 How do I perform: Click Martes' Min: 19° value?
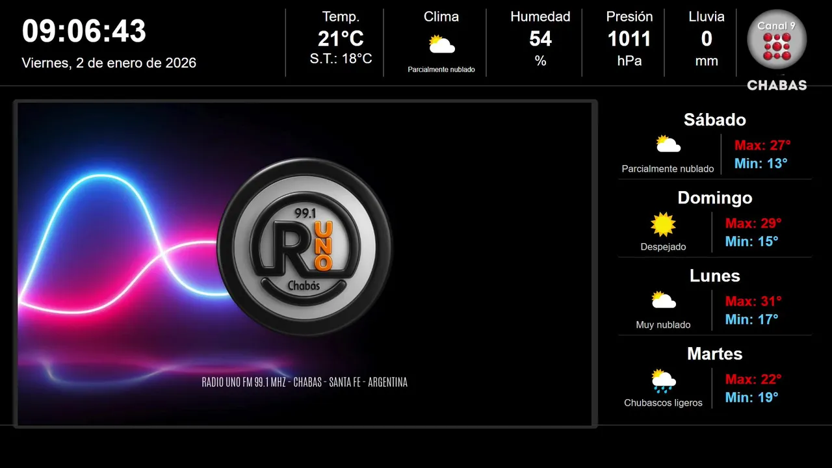(751, 397)
